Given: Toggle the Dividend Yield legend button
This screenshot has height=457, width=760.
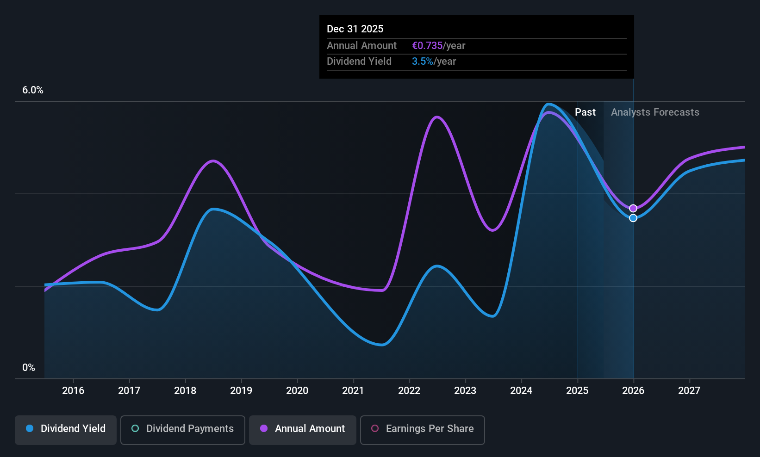Looking at the screenshot, I should (66, 430).
